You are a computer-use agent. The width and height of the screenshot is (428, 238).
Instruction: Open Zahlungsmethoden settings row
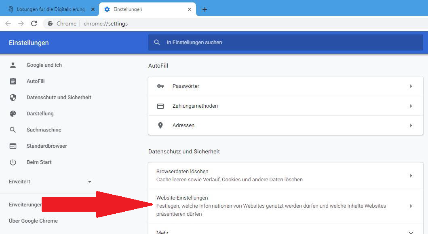[285, 106]
